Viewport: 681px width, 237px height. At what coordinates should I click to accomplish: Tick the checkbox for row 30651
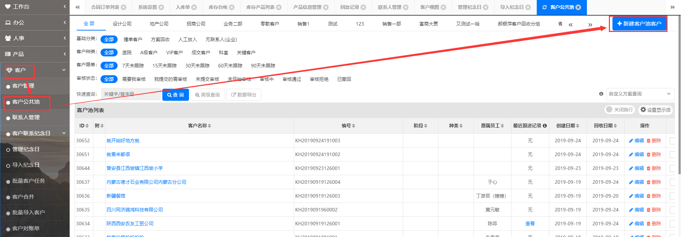pyautogui.click(x=672, y=154)
